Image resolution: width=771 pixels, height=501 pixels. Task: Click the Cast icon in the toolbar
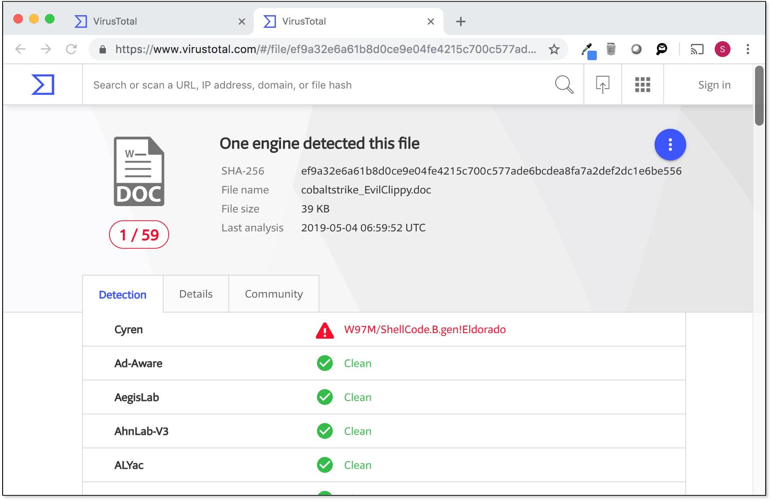[x=697, y=49]
